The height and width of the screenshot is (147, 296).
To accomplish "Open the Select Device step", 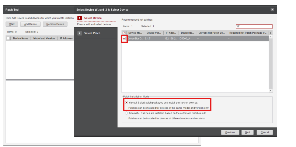I will (93, 18).
